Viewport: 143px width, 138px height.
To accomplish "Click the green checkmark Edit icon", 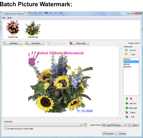I will tap(127, 117).
